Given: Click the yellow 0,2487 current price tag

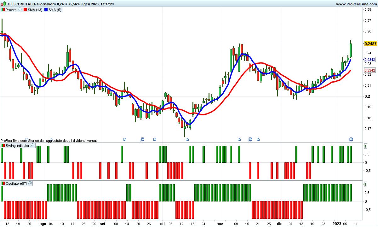Looking at the screenshot, I should [x=370, y=44].
